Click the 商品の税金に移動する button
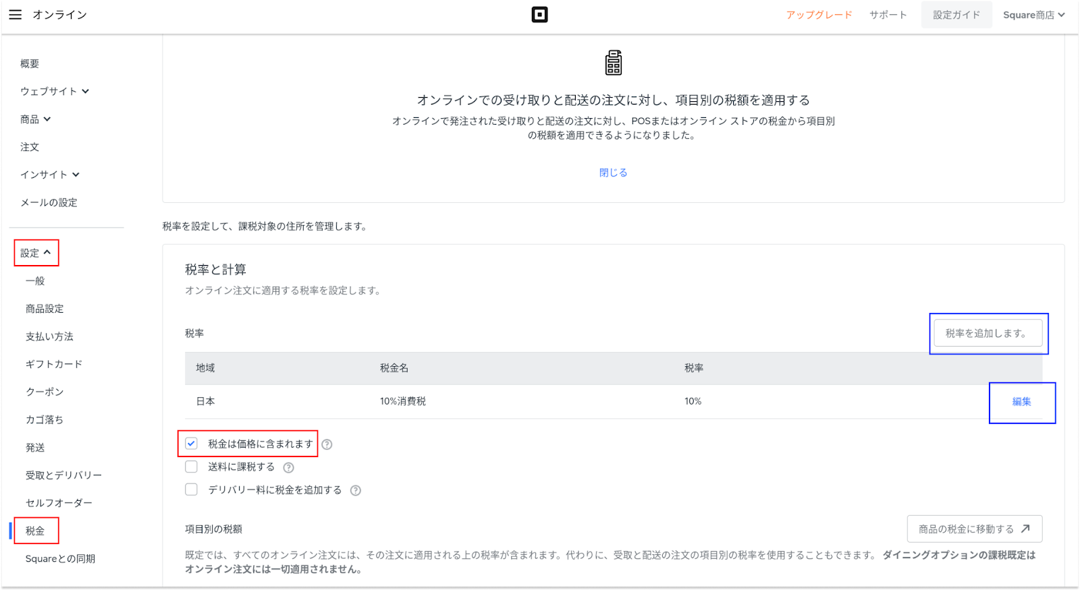 tap(975, 529)
